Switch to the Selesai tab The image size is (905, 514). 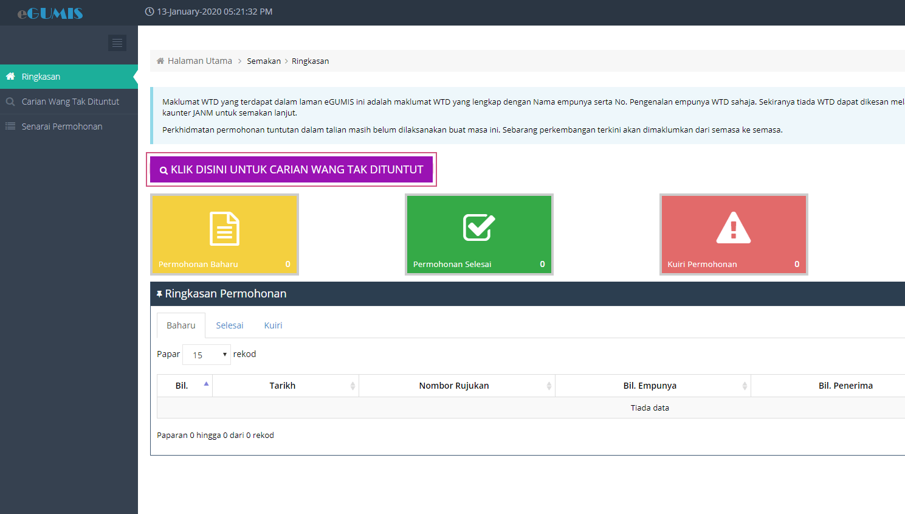(230, 325)
